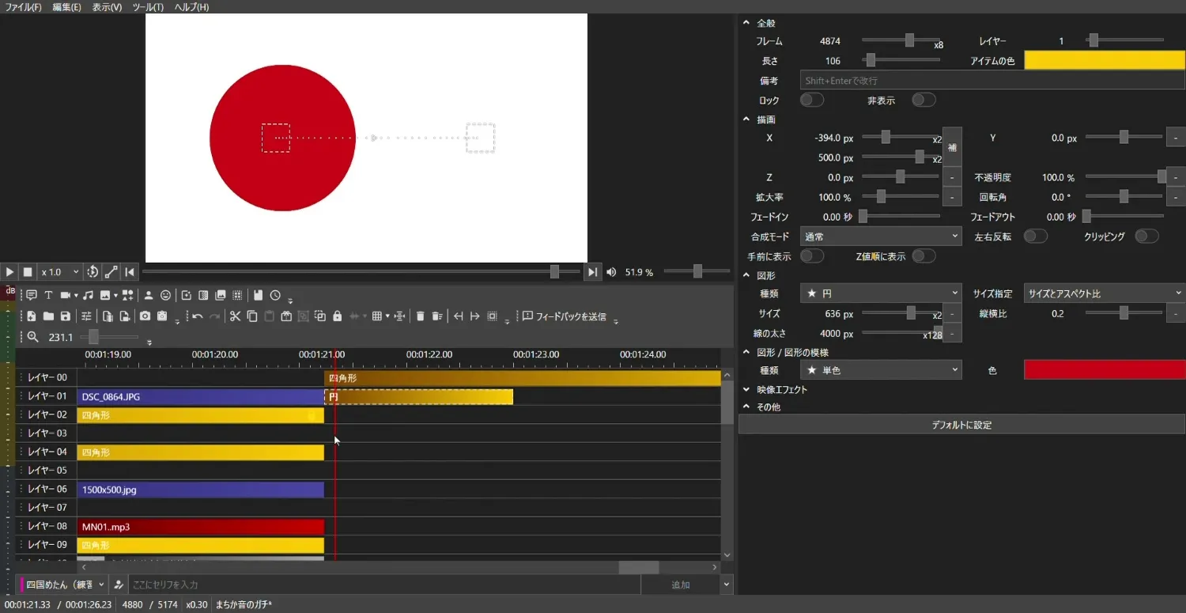
Task: Click the music note audio item icon
Action: click(x=88, y=295)
